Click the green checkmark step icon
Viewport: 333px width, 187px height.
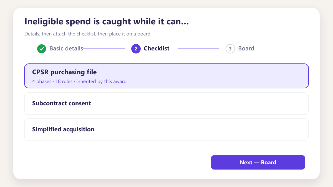(x=42, y=49)
